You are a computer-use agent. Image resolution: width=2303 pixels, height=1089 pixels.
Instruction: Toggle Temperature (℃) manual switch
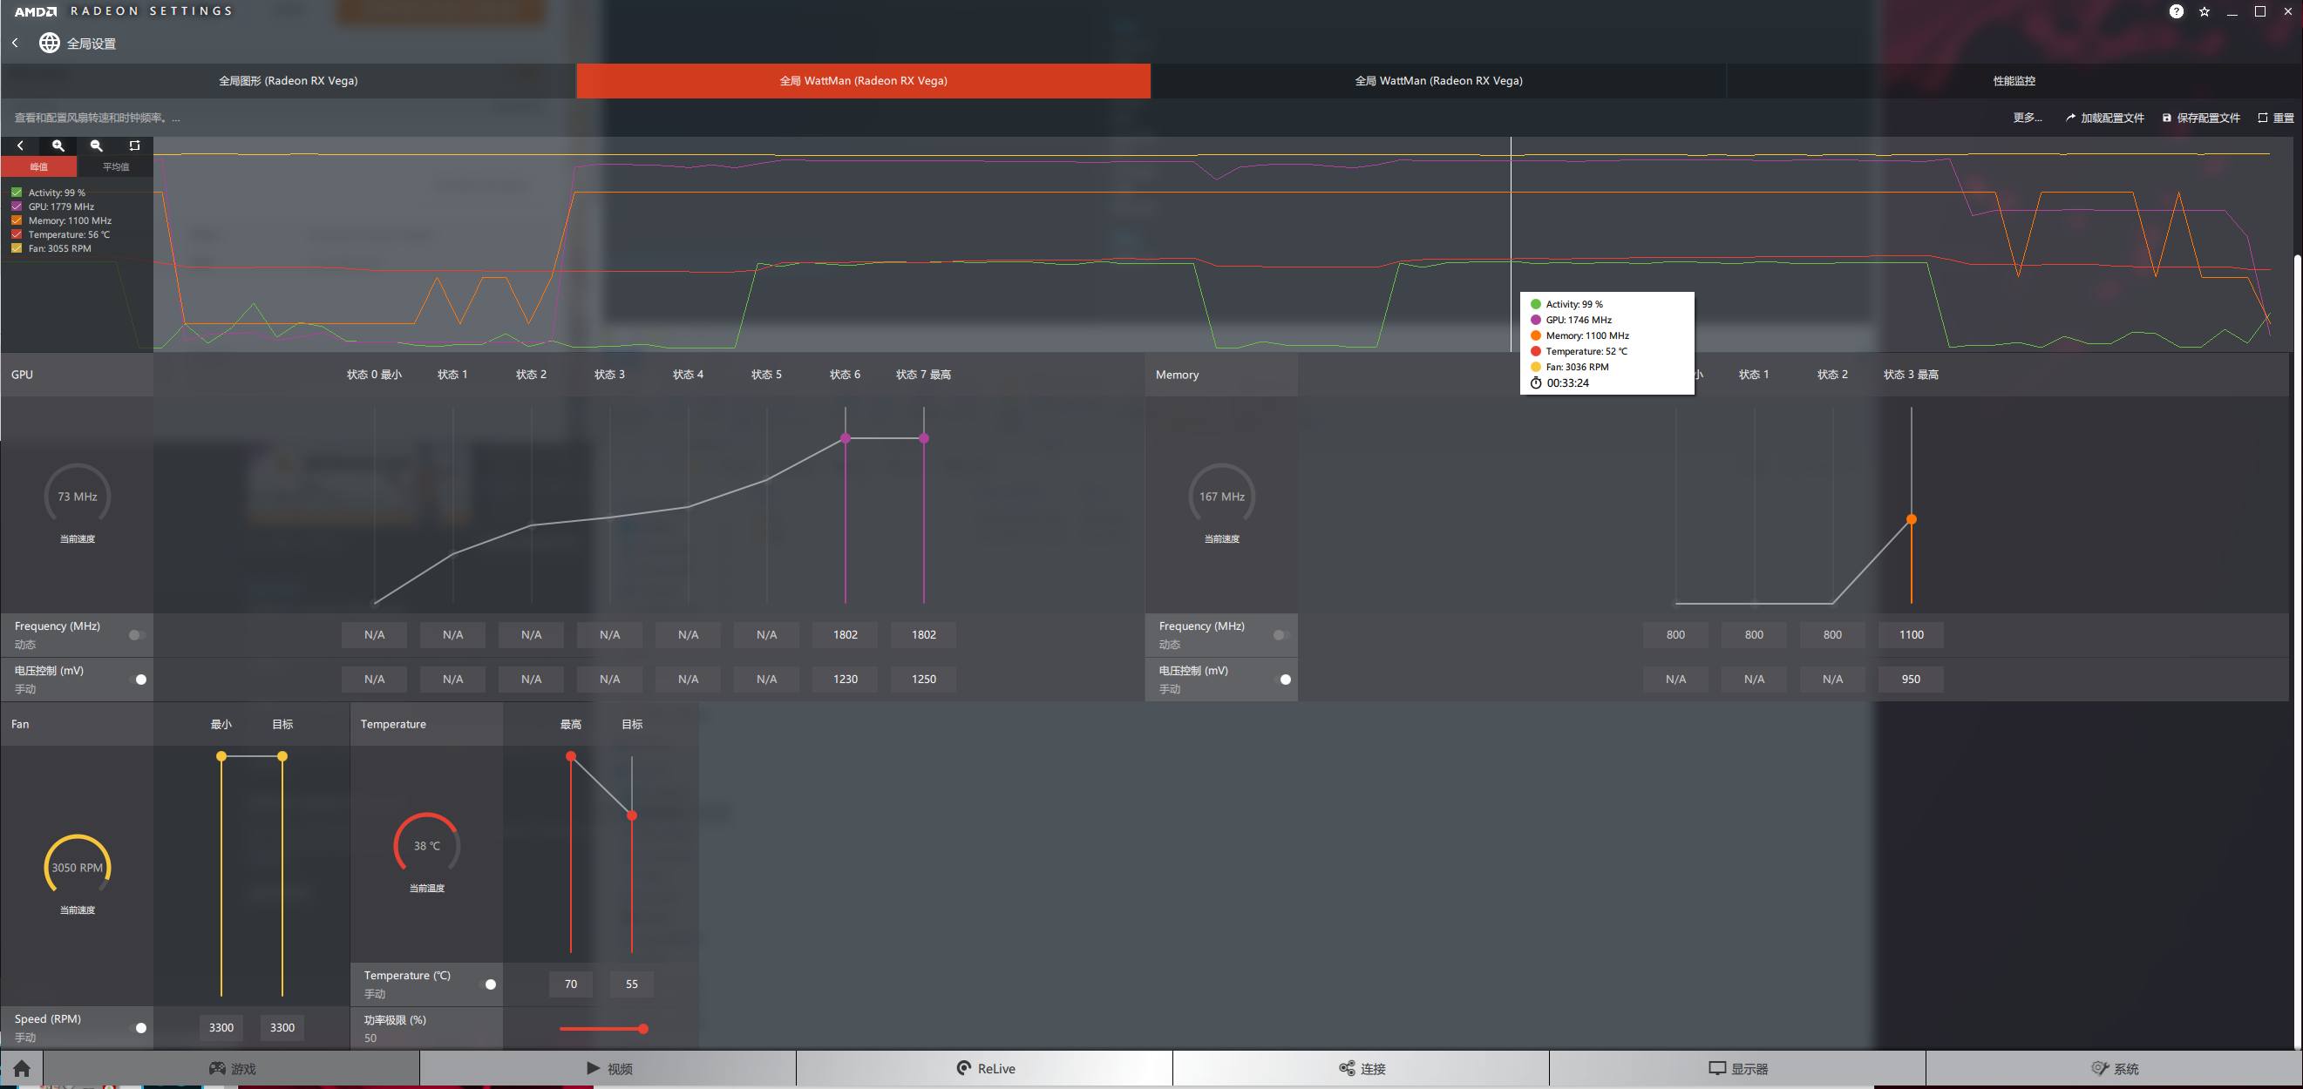486,984
